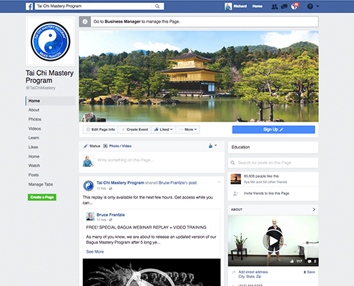Open notifications globe icon with red badge
The width and height of the screenshot is (354, 286).
coord(295,6)
